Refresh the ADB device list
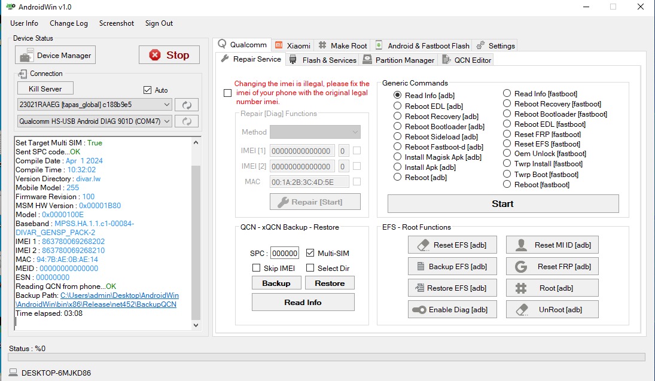The height and width of the screenshot is (381, 655). (x=187, y=105)
